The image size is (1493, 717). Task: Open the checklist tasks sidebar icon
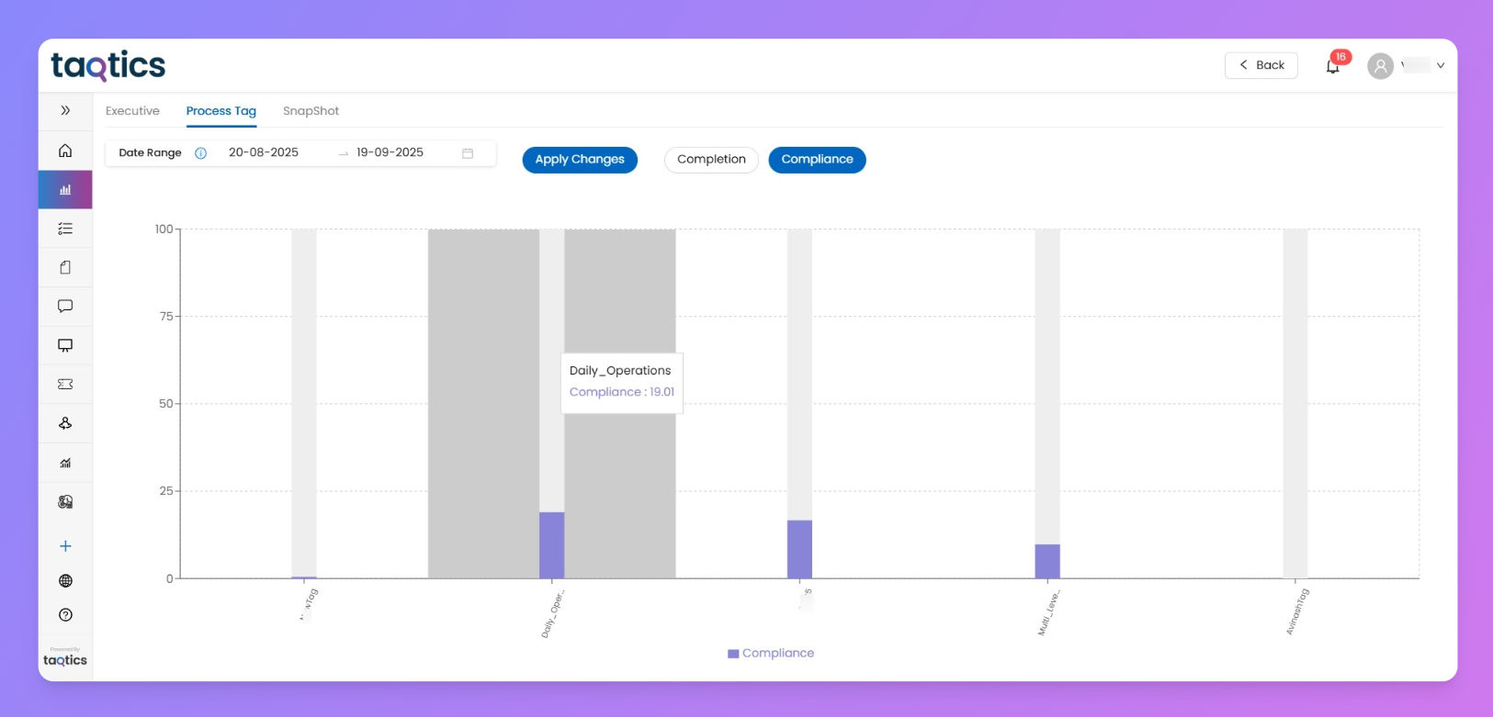click(x=65, y=229)
